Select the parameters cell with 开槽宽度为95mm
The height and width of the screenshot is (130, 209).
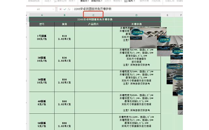[x=137, y=103]
